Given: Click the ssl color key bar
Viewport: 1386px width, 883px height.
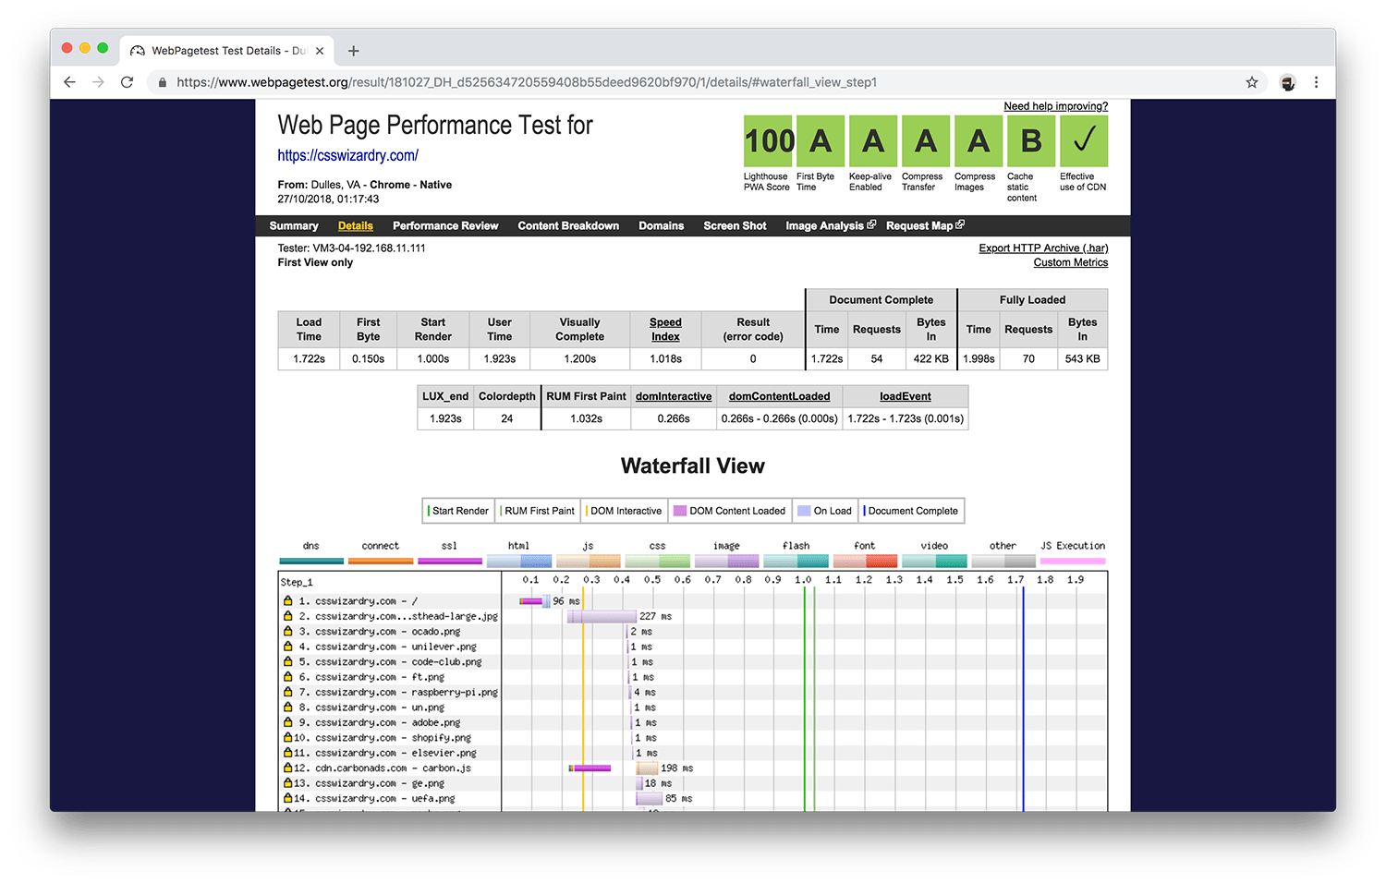Looking at the screenshot, I should pyautogui.click(x=450, y=561).
